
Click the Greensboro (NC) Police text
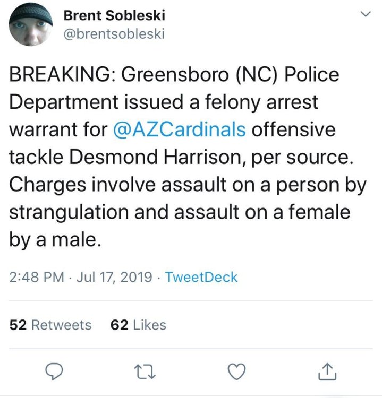point(230,75)
